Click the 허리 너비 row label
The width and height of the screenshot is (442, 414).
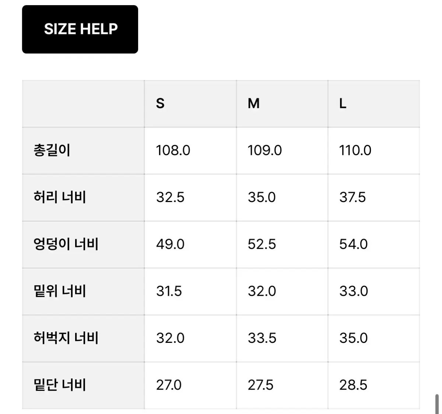(60, 197)
